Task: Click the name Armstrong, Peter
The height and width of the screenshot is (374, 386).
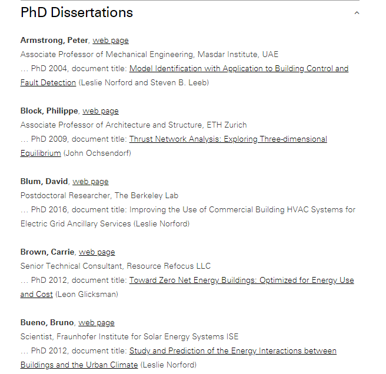Action: [54, 41]
